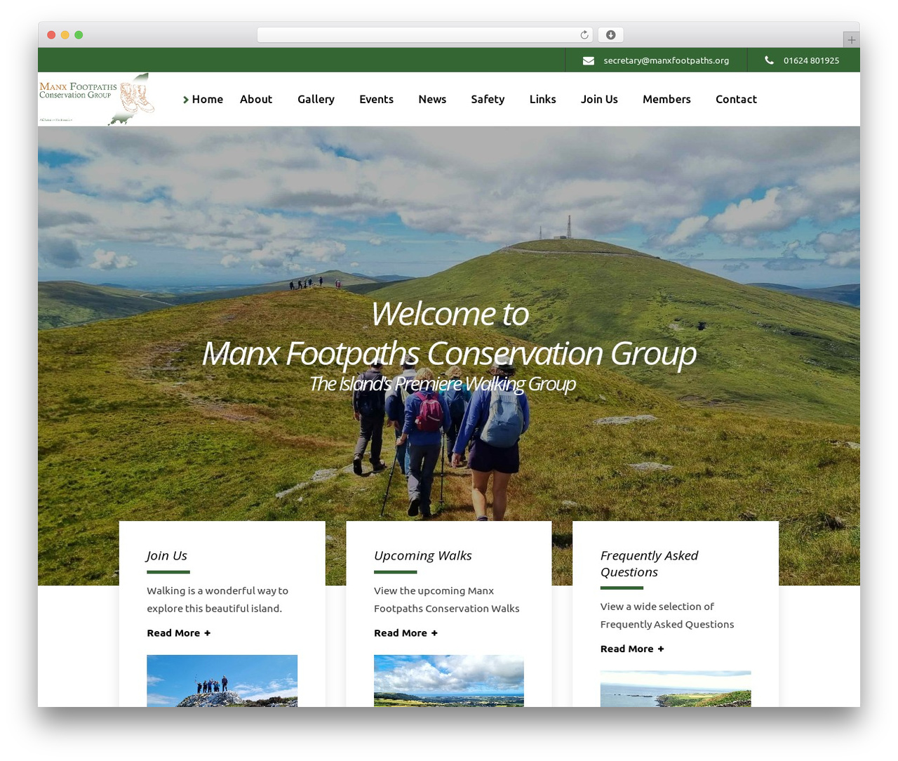Click 'Manx Footpaths Conservation Group' hero title

(449, 353)
